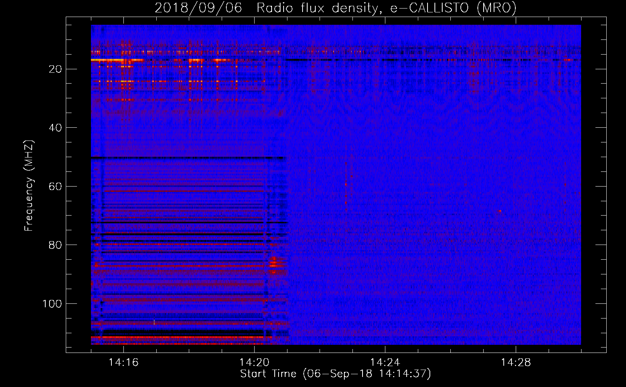
Task: Click the '100' frequency tick label
Action: pyautogui.click(x=52, y=304)
